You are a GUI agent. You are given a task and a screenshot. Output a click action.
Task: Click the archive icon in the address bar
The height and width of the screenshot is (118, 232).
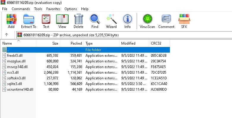click(x=20, y=35)
